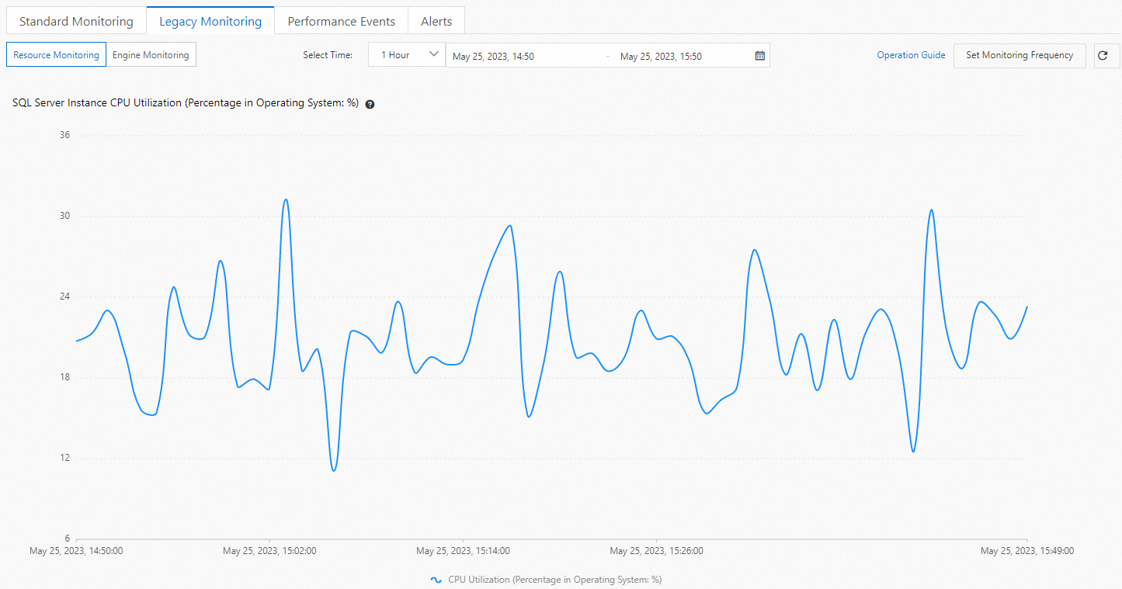
Task: Click the x-axis label May 25, 2023, 15:14:00
Action: tap(463, 551)
